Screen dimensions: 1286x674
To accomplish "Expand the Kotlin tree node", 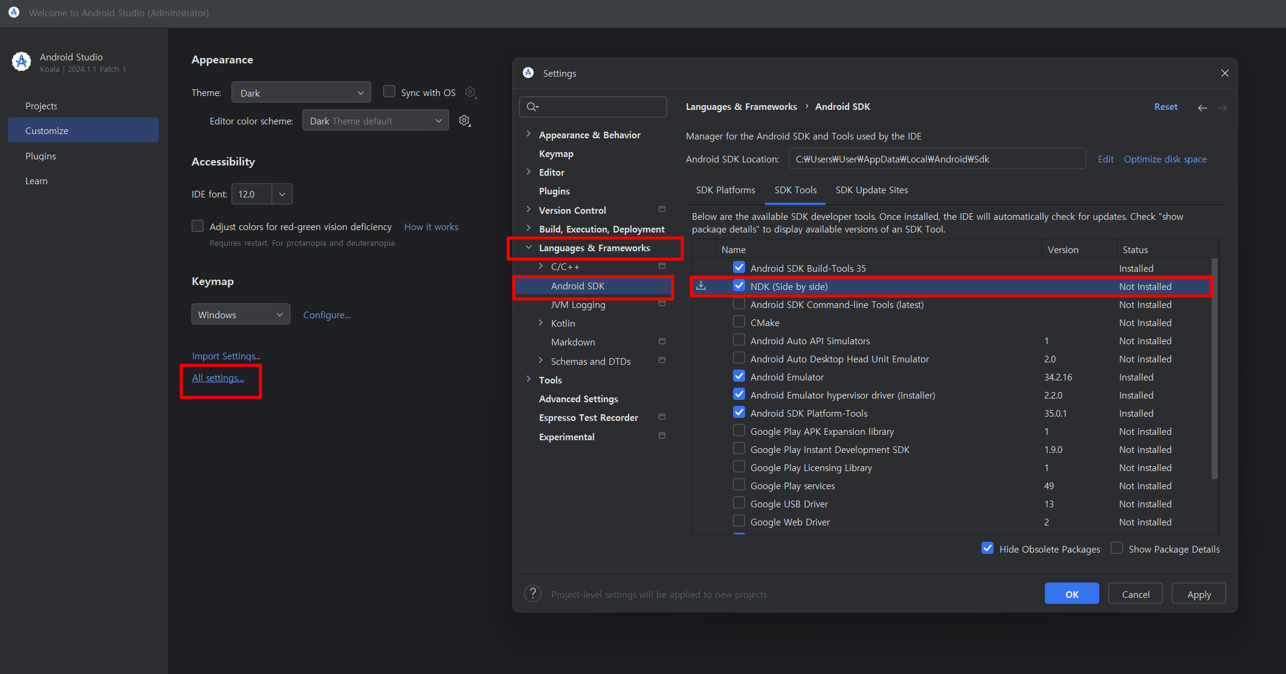I will (541, 323).
